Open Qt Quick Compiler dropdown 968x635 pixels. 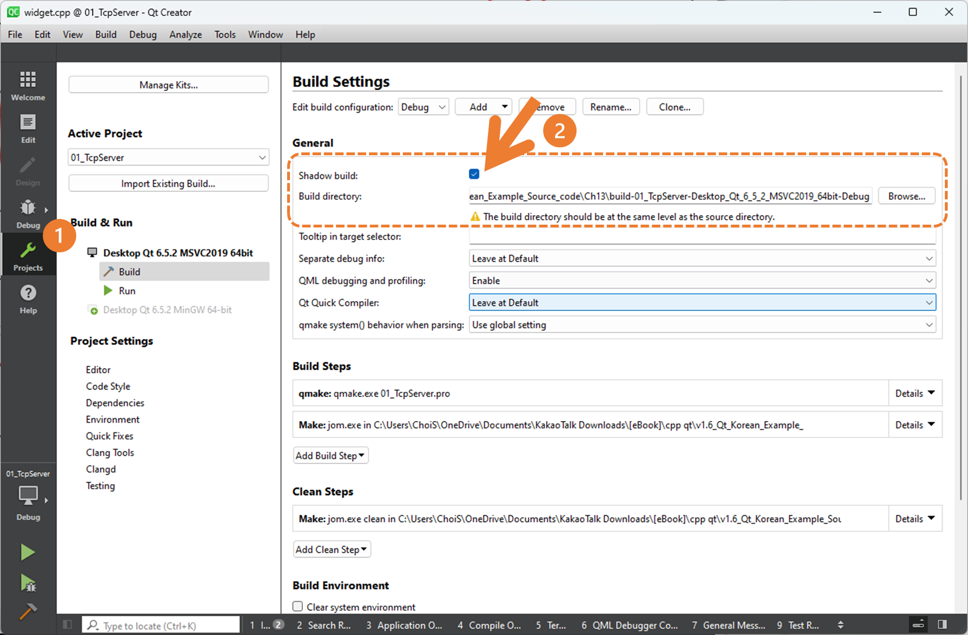click(702, 303)
